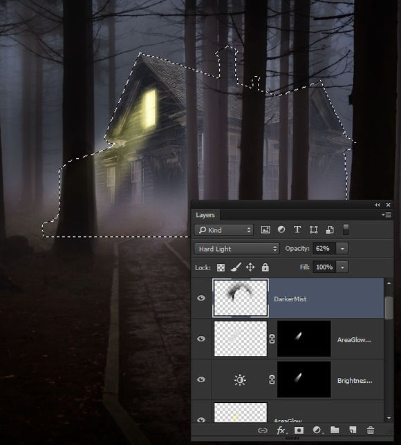Click the Lock all padlock icon
Viewport: 401px width, 445px height.
[265, 267]
